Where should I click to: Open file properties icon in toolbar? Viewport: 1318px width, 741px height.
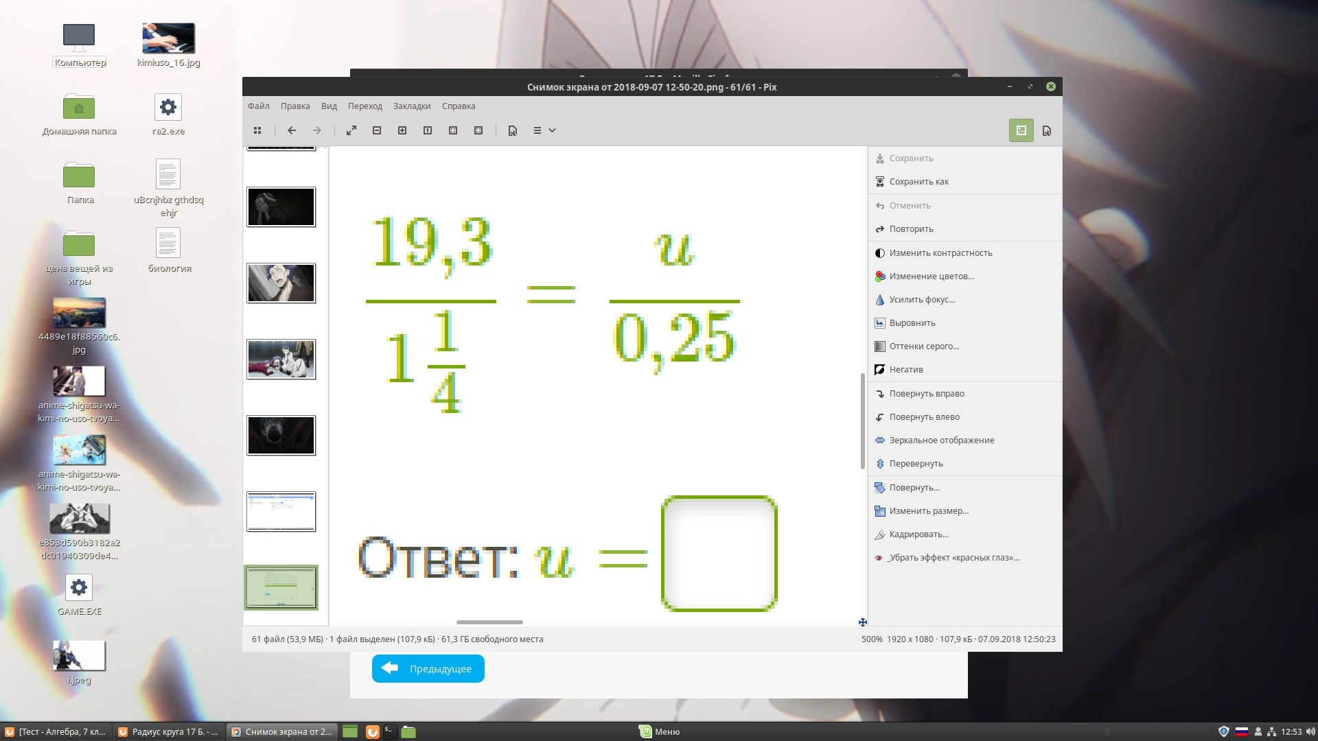512,130
